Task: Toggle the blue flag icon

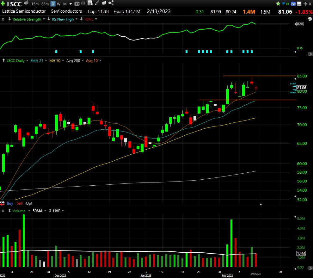Action: pos(284,3)
